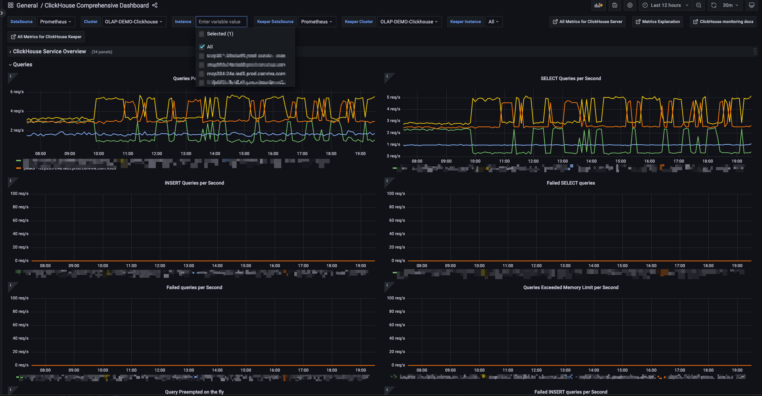Open the Last 12 hours time picker
This screenshot has height=396, width=762.
click(x=665, y=5)
